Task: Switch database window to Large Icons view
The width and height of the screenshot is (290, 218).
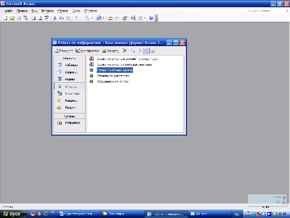Action: coord(133,51)
